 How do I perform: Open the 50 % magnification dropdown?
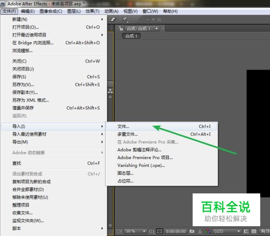tap(135, 231)
